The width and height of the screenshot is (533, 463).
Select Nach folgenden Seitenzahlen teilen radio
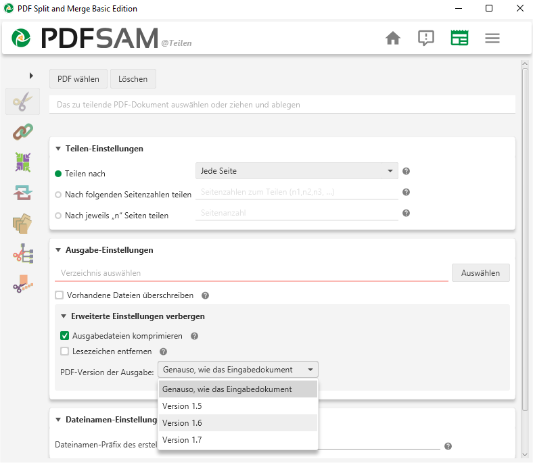[58, 195]
